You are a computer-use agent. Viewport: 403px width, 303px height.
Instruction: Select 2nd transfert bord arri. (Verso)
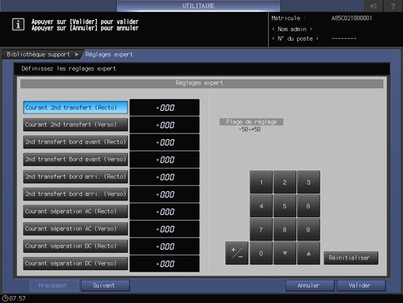(x=76, y=194)
